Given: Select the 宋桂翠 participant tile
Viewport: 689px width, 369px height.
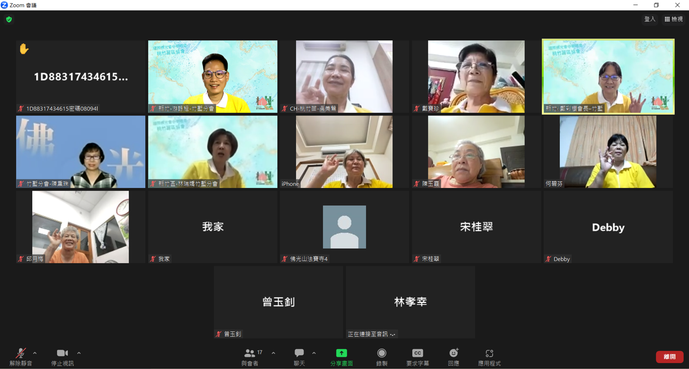Looking at the screenshot, I should click(476, 227).
